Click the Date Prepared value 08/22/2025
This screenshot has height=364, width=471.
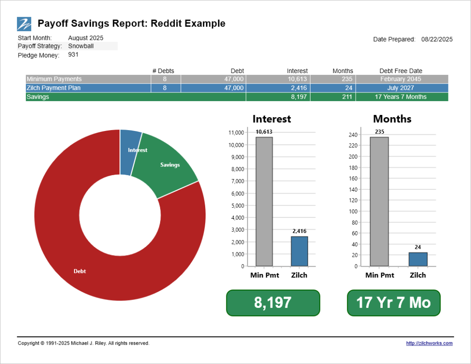coord(437,40)
